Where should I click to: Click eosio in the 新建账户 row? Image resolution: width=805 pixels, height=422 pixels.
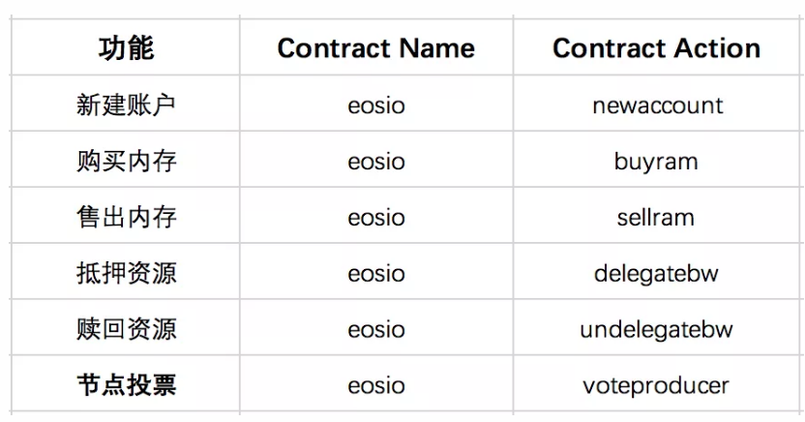(376, 105)
